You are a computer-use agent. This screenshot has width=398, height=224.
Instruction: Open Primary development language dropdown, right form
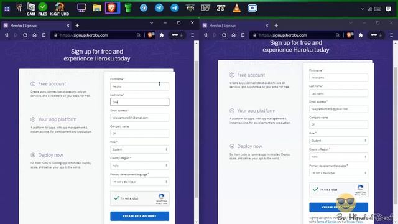(x=338, y=173)
